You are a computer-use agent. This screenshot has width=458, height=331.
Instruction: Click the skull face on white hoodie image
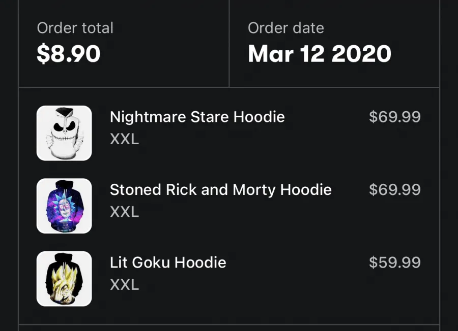(64, 133)
